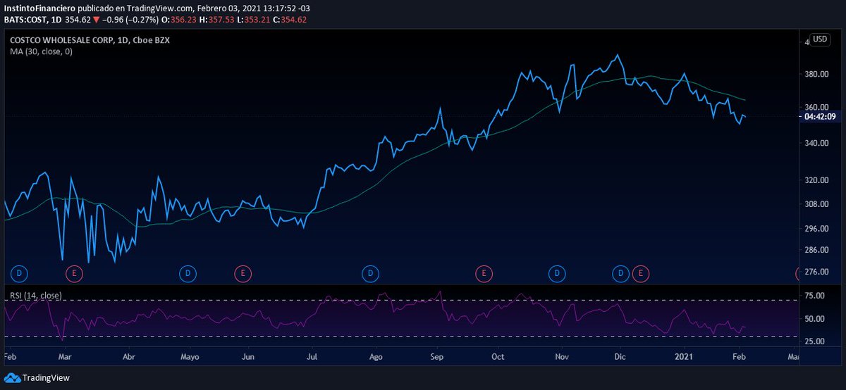Click the 286.00 price axis label
Image resolution: width=846 pixels, height=390 pixels.
point(816,250)
